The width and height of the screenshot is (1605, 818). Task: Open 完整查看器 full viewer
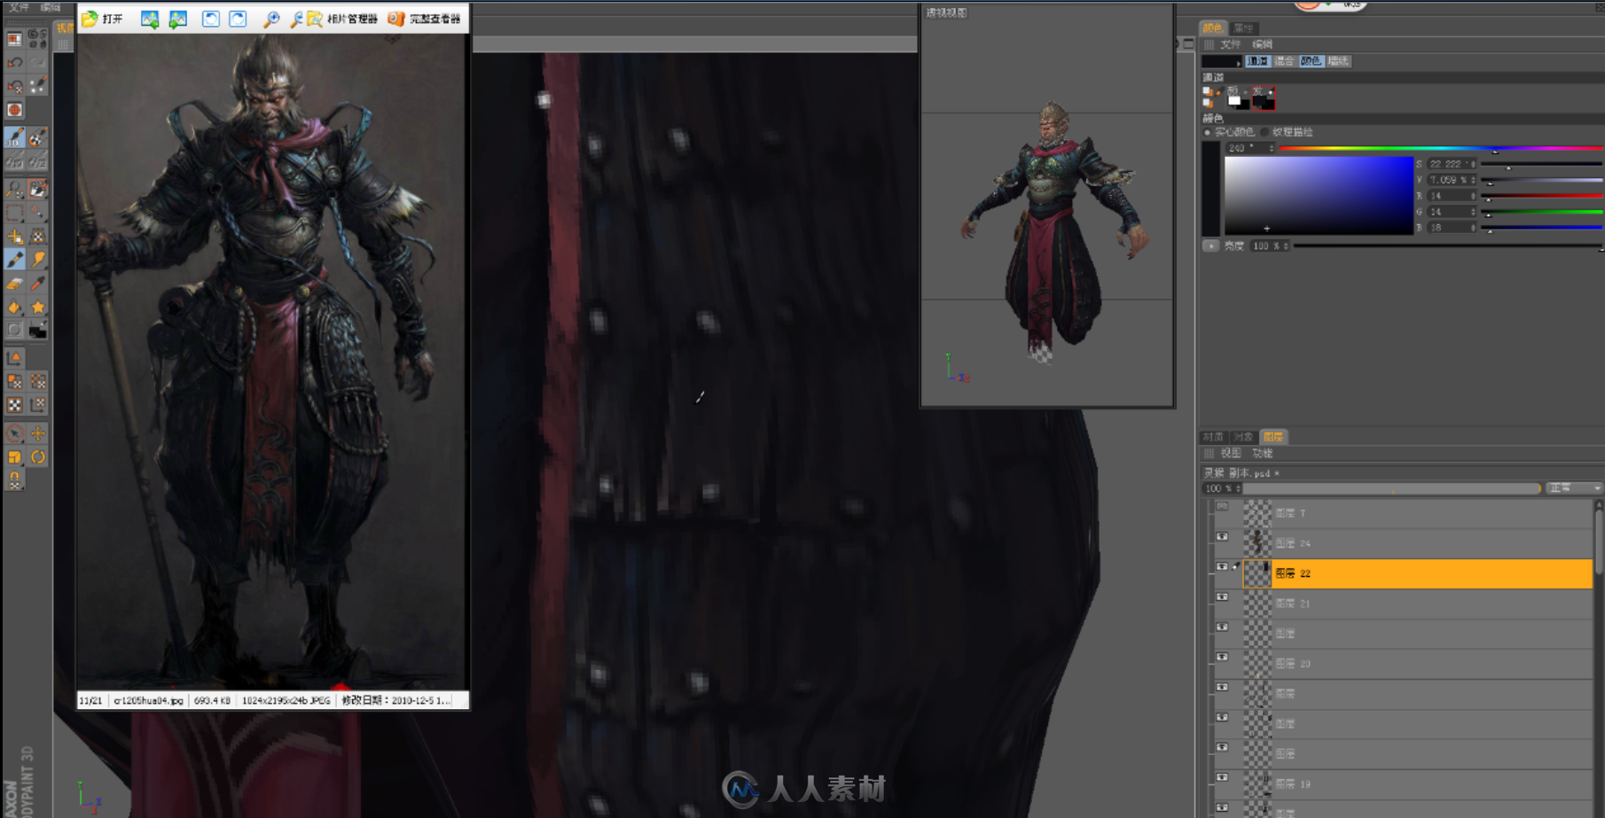(x=424, y=19)
